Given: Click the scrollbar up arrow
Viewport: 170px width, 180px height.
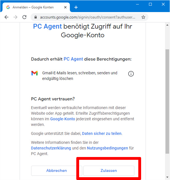Looking at the screenshot, I should tap(167, 25).
